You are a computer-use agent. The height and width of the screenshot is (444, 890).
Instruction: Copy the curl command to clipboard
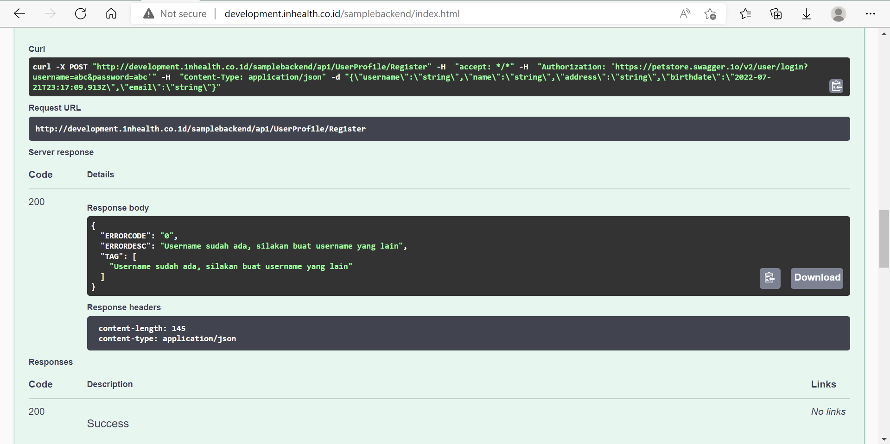pos(836,86)
